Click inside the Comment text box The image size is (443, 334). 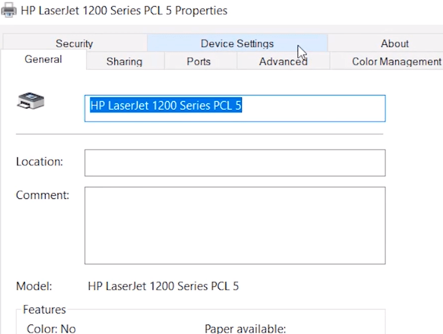(235, 225)
